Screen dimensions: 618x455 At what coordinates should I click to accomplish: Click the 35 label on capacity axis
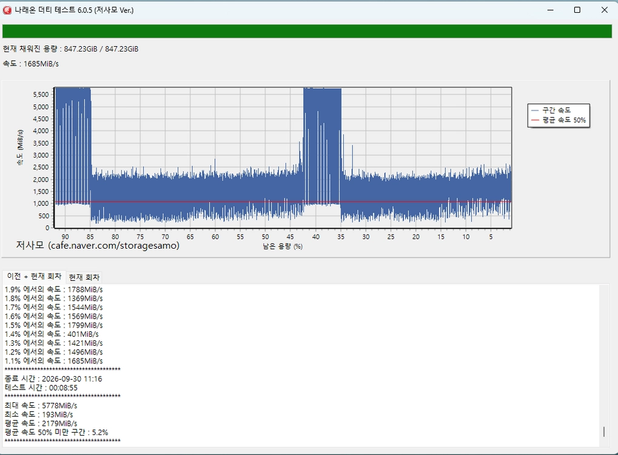[x=340, y=237]
